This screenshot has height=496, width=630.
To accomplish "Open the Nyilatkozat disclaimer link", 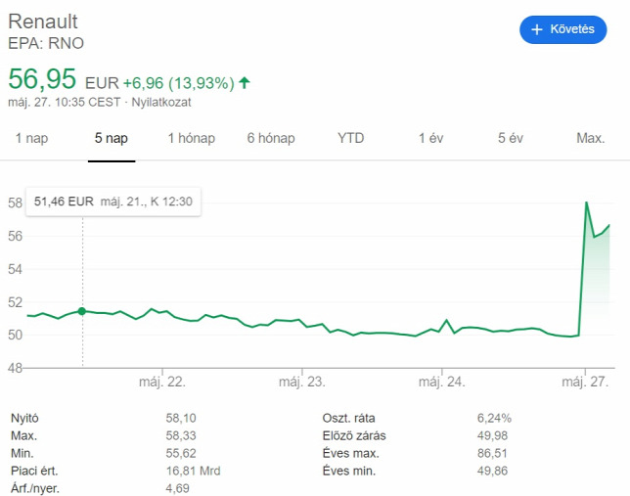I will point(161,102).
